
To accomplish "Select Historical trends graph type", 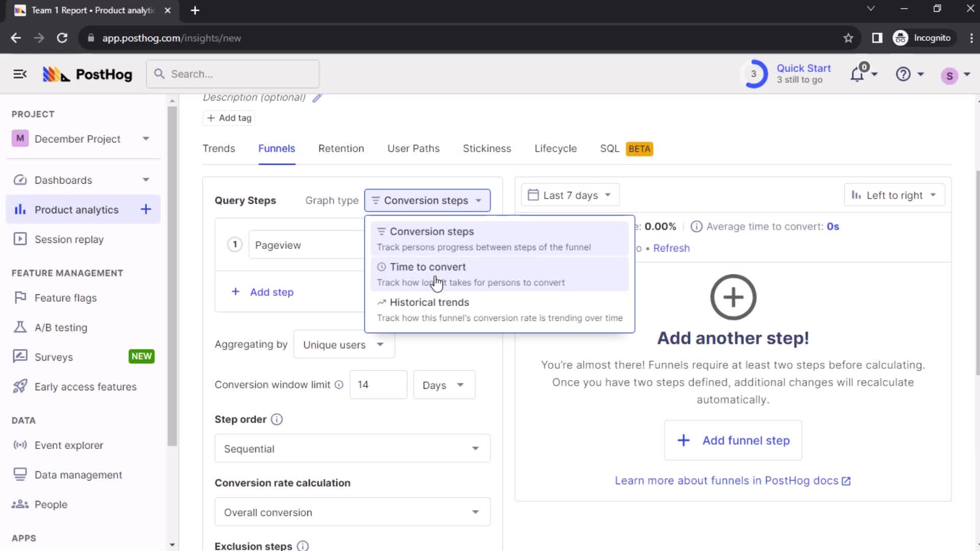I will pos(499,310).
